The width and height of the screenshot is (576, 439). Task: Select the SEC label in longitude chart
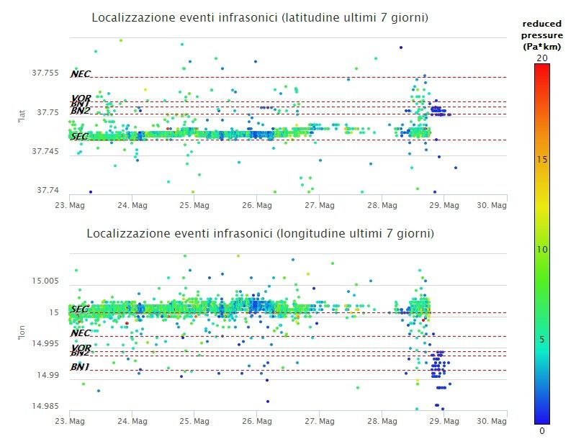click(x=79, y=309)
